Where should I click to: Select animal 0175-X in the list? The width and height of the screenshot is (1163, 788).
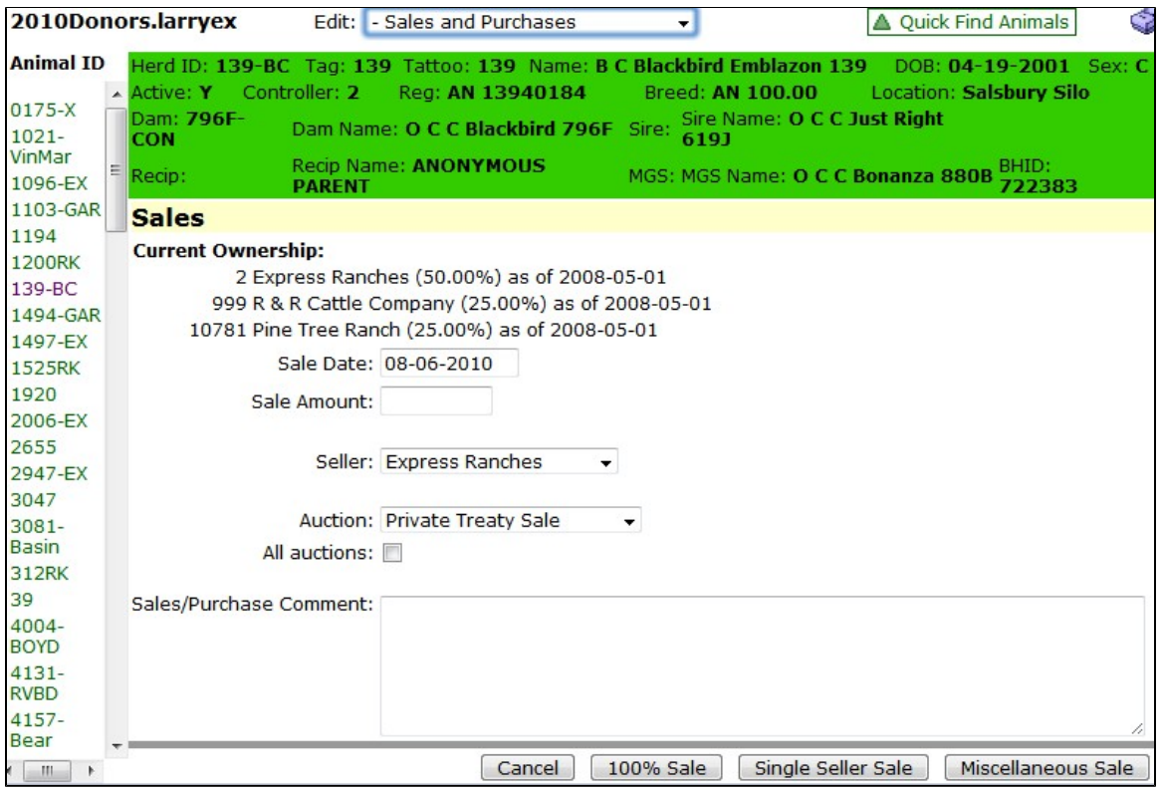[x=43, y=110]
